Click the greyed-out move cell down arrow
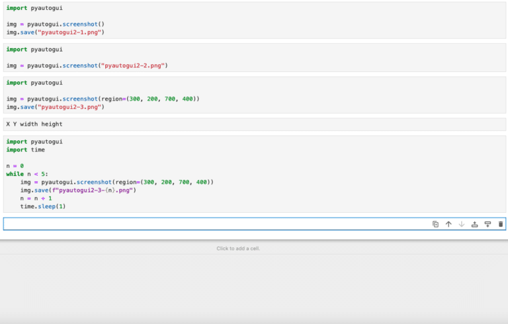Image resolution: width=508 pixels, height=324 pixels. (x=462, y=224)
